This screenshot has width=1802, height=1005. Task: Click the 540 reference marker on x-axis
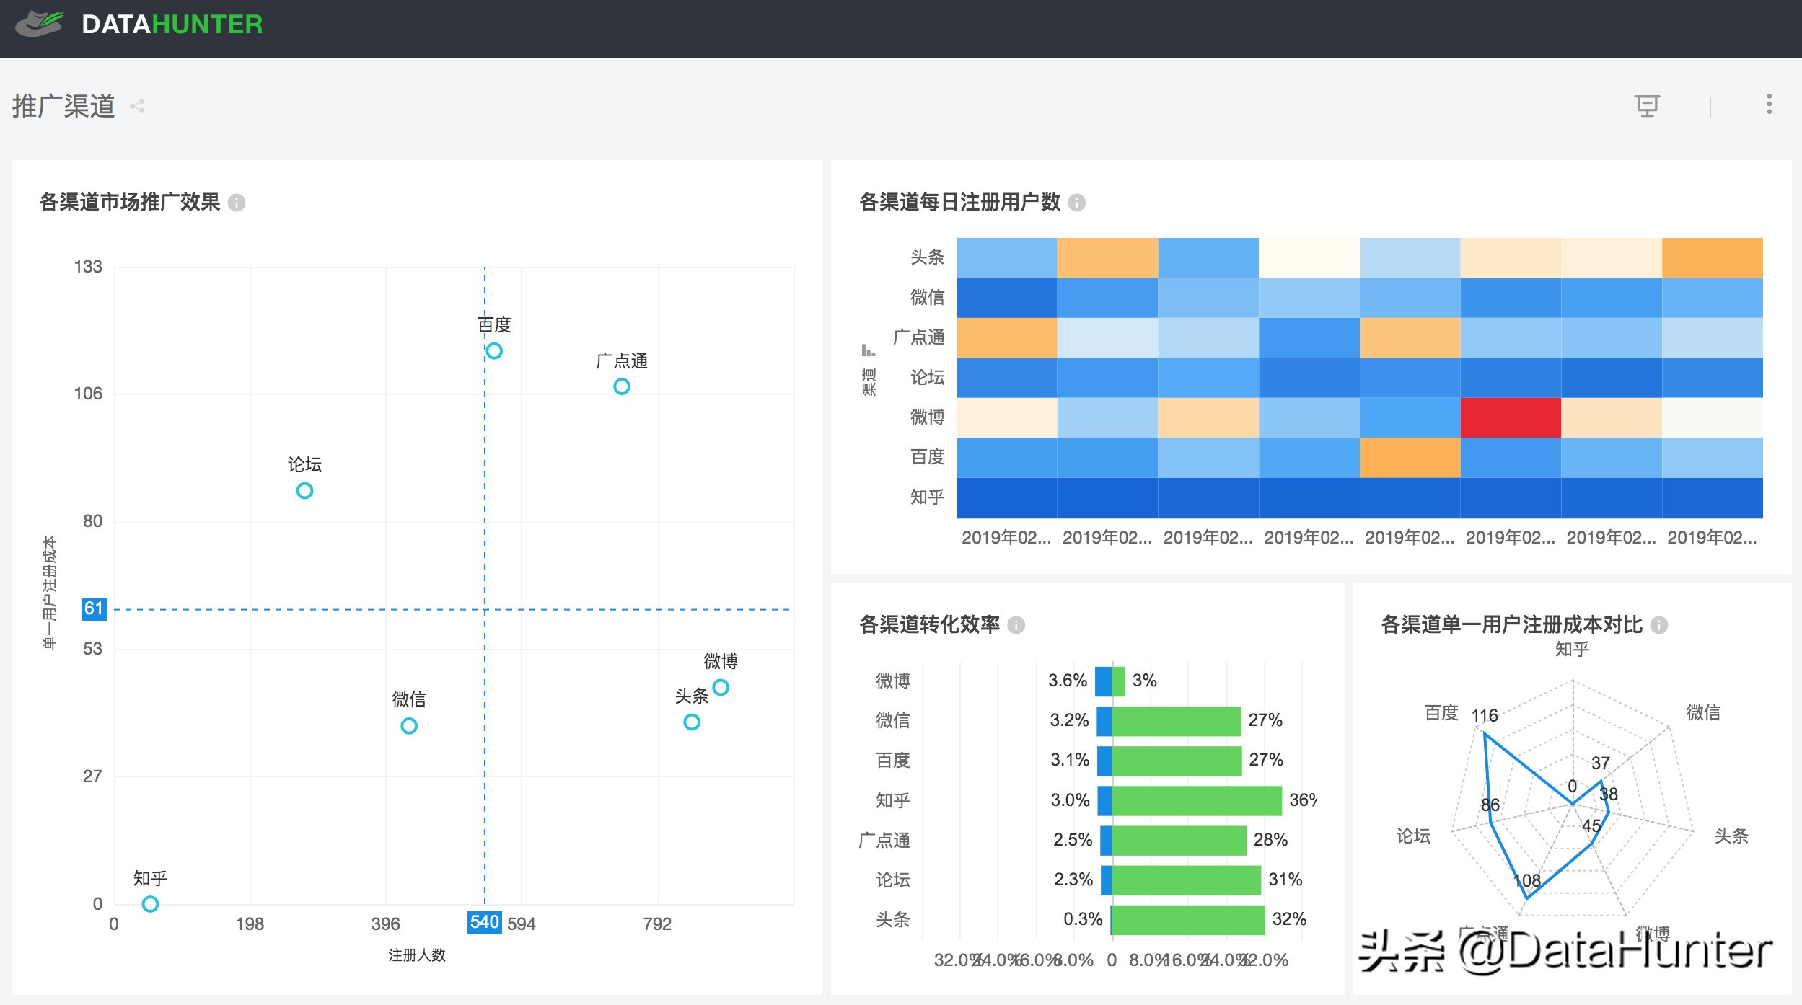click(x=484, y=922)
